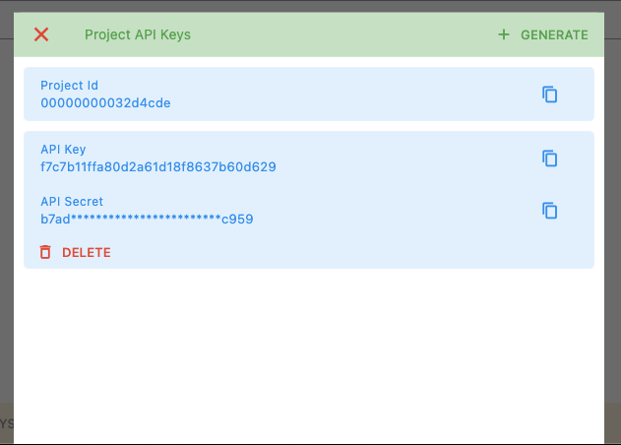Click the masked API Secret value
Image resolution: width=621 pixels, height=445 pixels.
click(147, 219)
